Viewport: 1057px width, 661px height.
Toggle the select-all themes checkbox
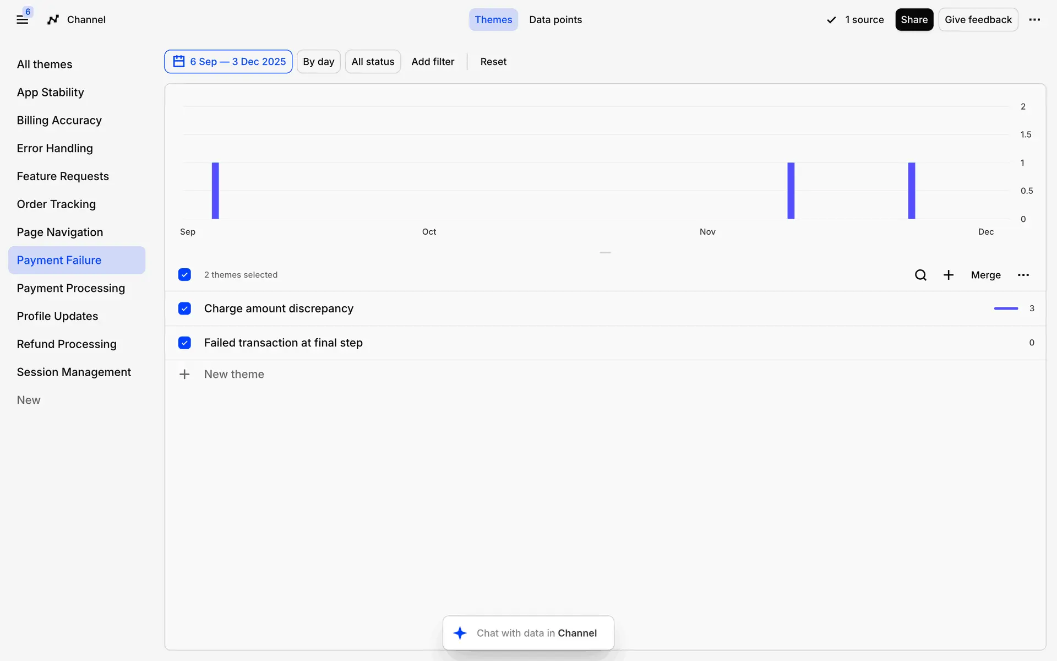[184, 274]
